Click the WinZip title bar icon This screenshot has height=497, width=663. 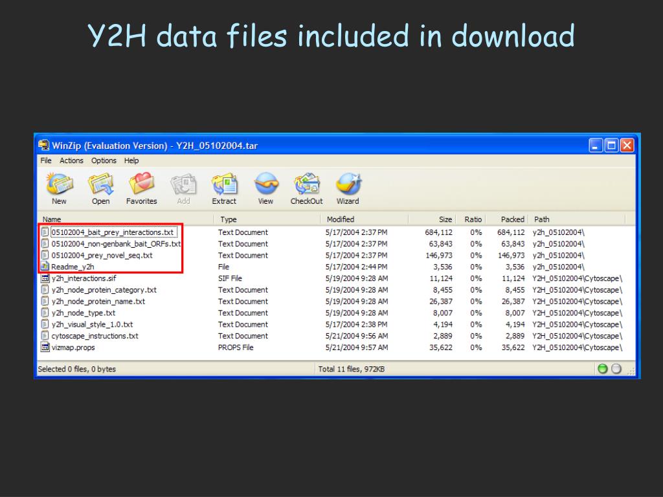click(43, 146)
